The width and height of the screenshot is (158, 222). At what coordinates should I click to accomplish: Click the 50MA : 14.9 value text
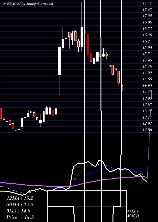click(x=20, y=205)
